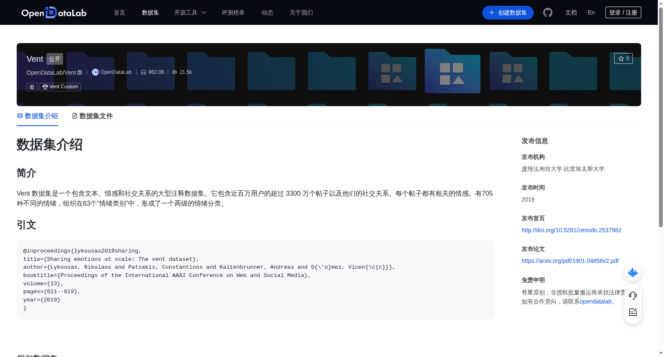Copy the OpenDataLab/Vent path icon
The height and width of the screenshot is (357, 664).
pyautogui.click(x=80, y=73)
